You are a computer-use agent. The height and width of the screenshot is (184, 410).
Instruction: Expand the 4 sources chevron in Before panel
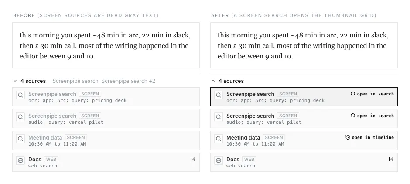(15, 81)
